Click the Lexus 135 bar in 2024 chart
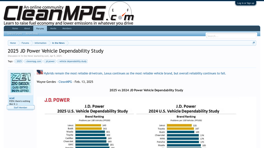The image size is (264, 148). point(179,125)
